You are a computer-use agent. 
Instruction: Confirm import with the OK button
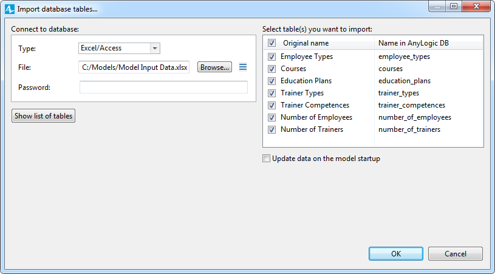[396, 254]
